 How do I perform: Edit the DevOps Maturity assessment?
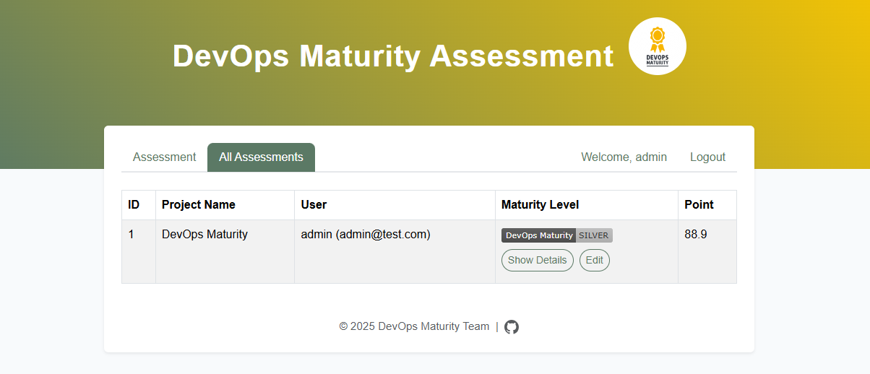coord(595,260)
